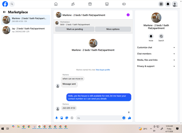
Task: Open Task View on the taskbar
Action: pos(8,129)
